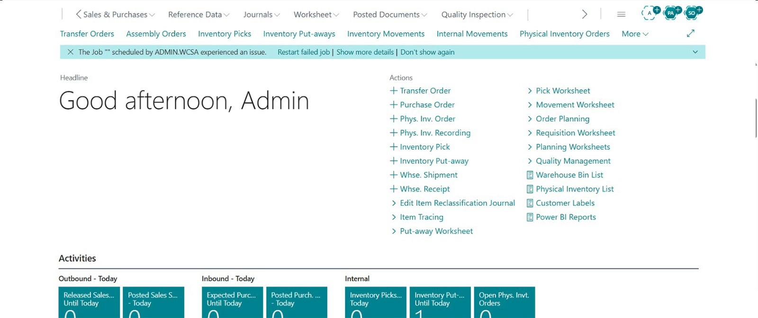This screenshot has height=318, width=758.
Task: Open the Planning Worksheets action
Action: (x=573, y=147)
